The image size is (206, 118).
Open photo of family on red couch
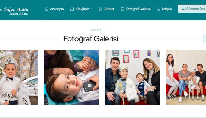click(186, 77)
